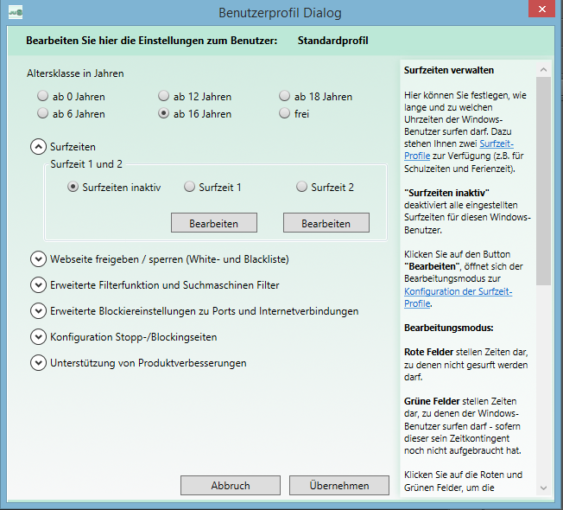Expand Erweiterte Blockiereinstellungen zu Ports section
The height and width of the screenshot is (510, 563).
(x=38, y=310)
